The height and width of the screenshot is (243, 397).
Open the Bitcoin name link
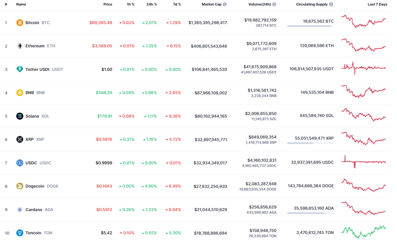click(x=32, y=22)
